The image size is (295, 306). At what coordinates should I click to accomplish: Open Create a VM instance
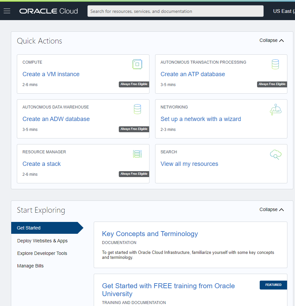coord(51,74)
